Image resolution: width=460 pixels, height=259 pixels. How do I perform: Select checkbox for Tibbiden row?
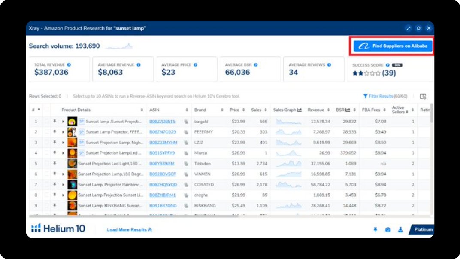tap(47, 163)
